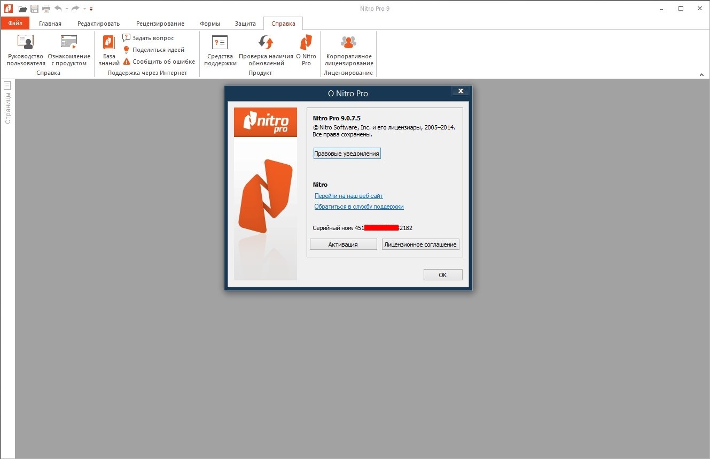Click the 'Все права сохранены.' copyright line
Screen dimensions: 710x459
[x=342, y=135]
